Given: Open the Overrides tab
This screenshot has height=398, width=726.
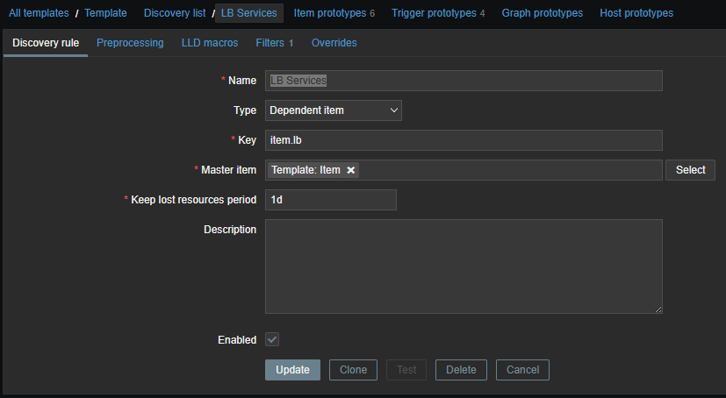Looking at the screenshot, I should [x=334, y=43].
